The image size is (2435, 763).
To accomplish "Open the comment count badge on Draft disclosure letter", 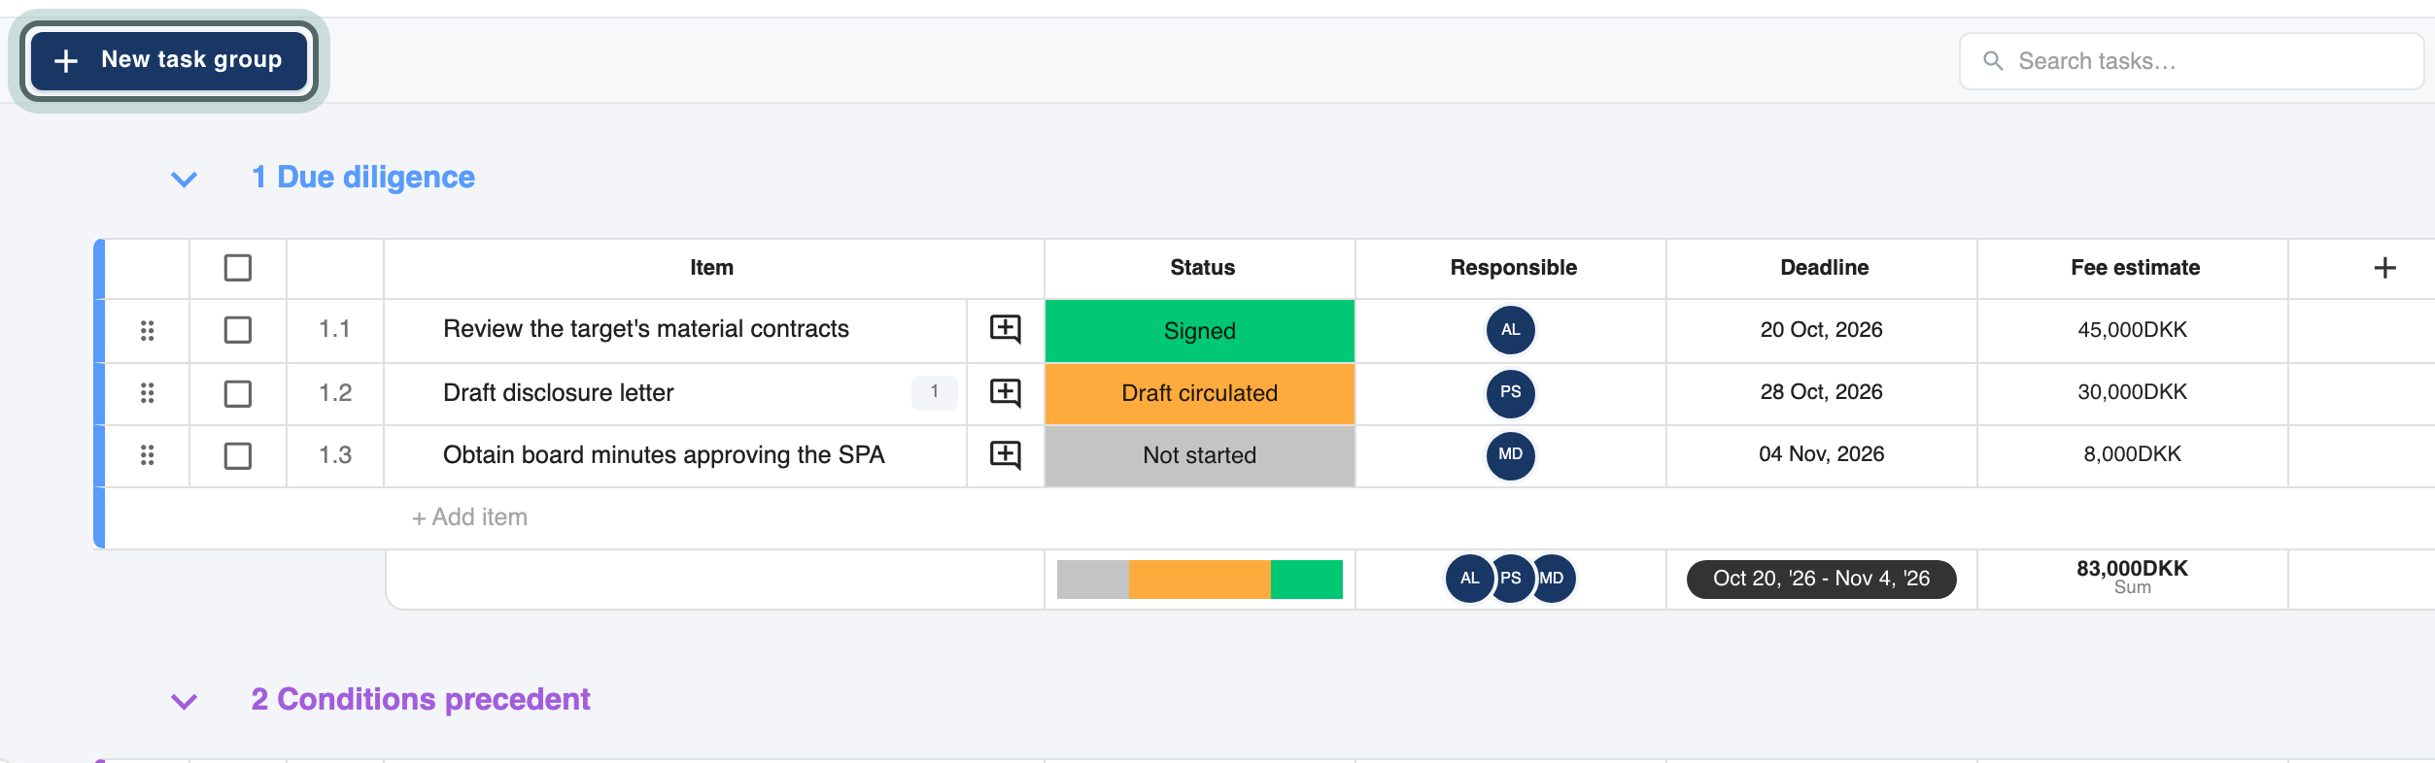I will coord(934,392).
